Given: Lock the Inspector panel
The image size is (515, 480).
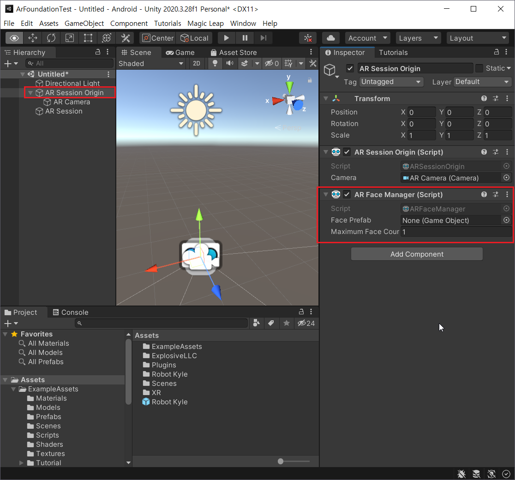Looking at the screenshot, I should pos(496,52).
